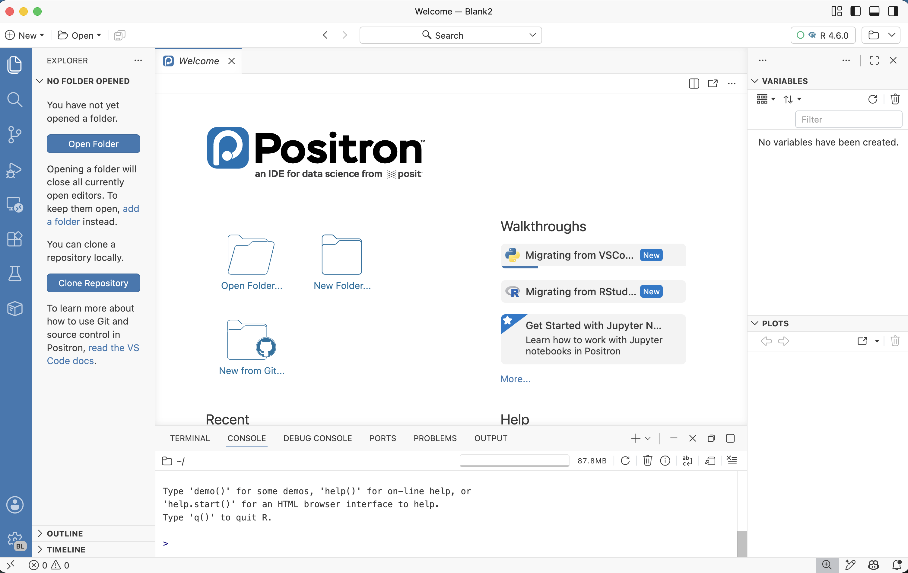Clear console output lines icon

732,460
